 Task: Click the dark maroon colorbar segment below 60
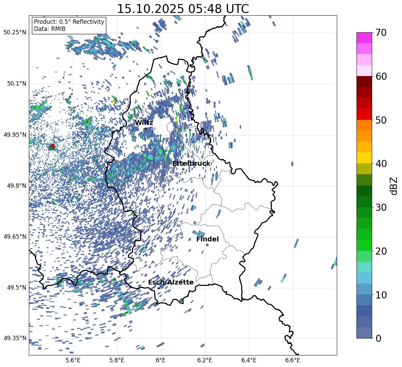(x=364, y=81)
